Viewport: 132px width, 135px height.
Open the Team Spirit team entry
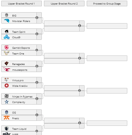coord(19,31)
